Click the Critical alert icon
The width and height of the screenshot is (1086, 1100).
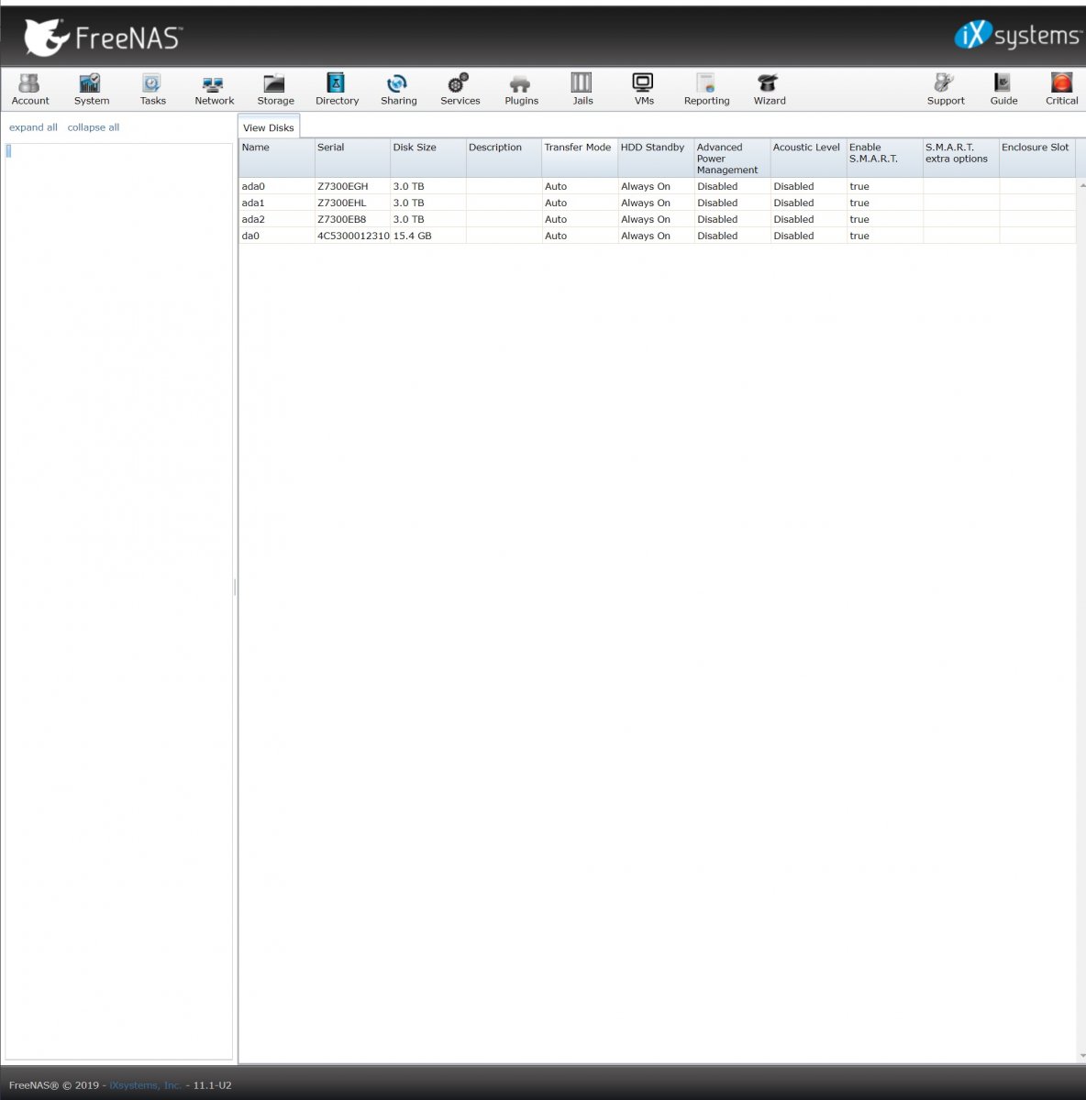[1061, 90]
